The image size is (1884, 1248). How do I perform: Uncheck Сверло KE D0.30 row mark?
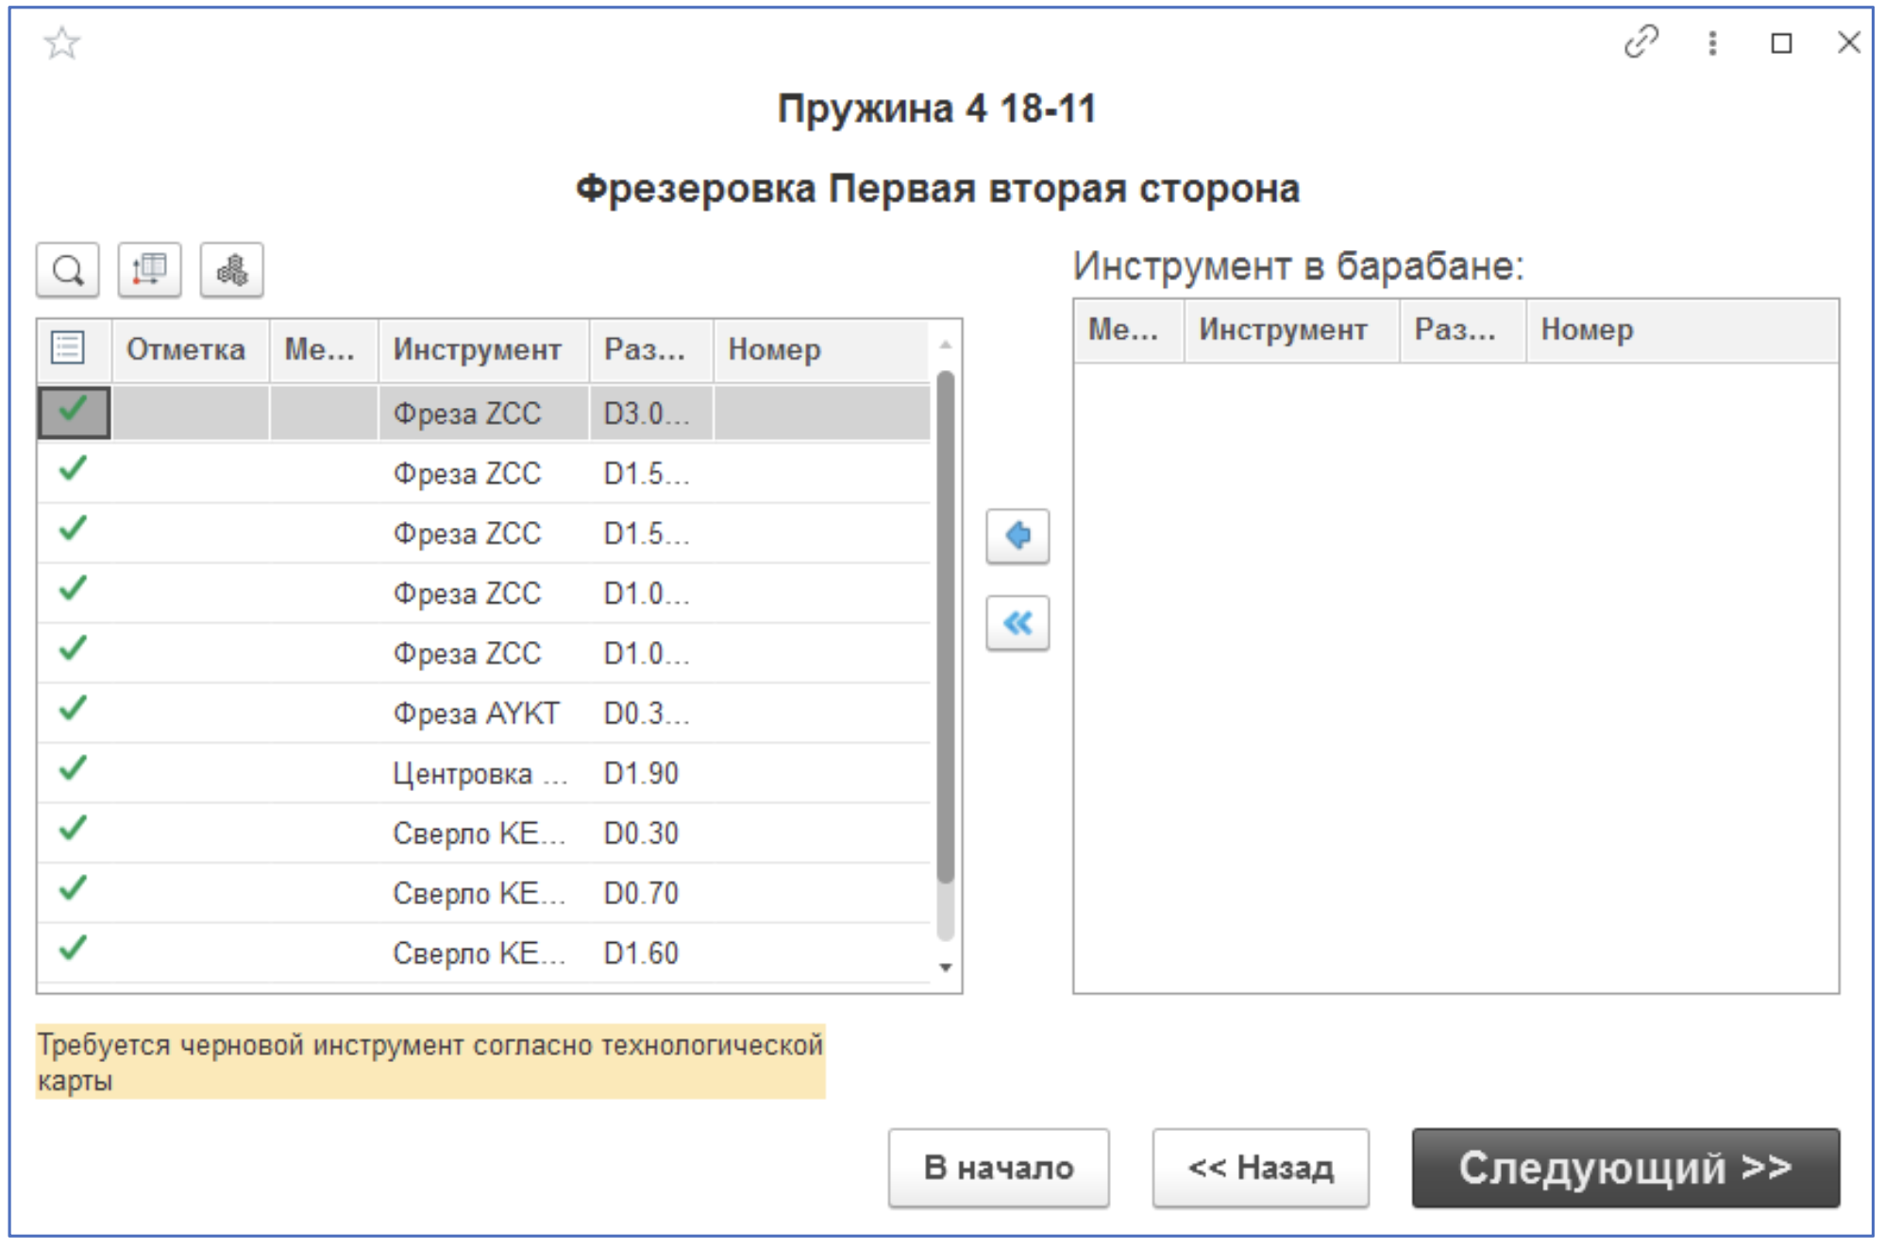(72, 833)
